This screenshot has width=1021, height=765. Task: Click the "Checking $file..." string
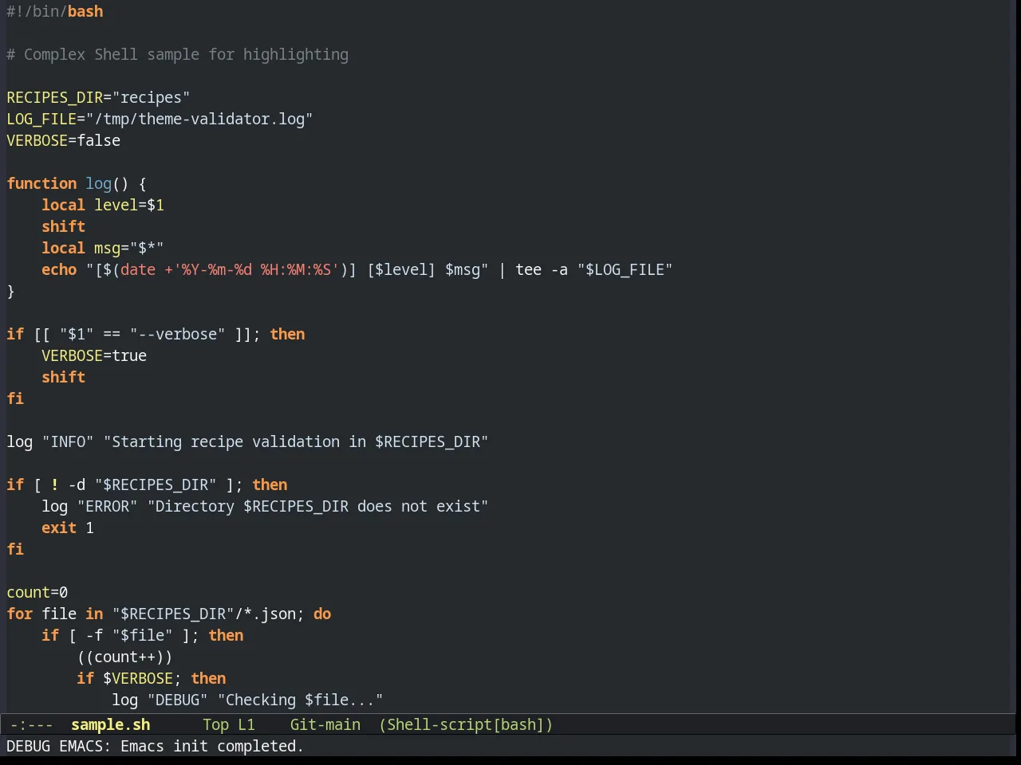coord(301,700)
